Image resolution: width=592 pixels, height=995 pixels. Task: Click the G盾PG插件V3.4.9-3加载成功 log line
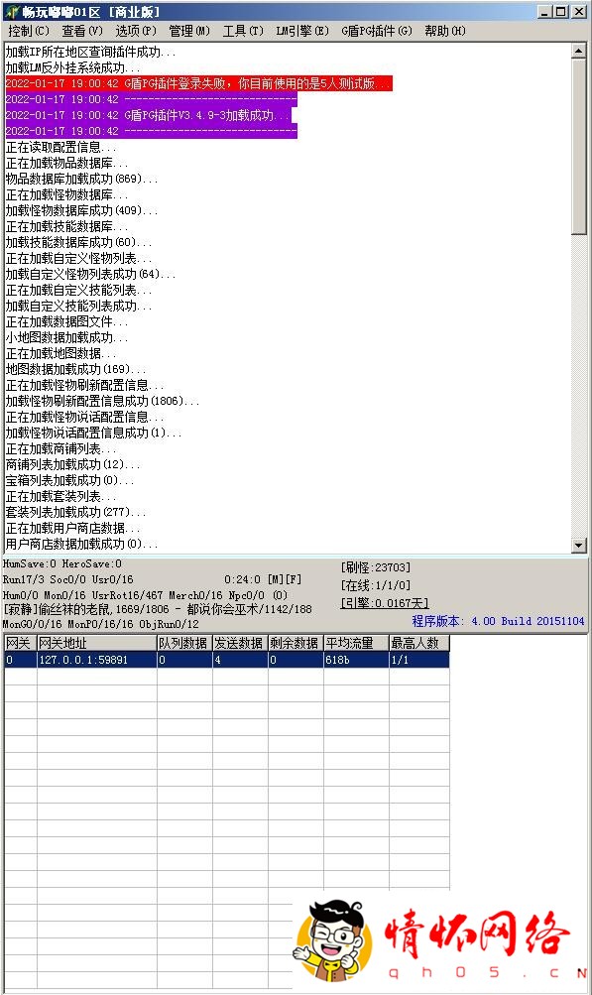pyautogui.click(x=151, y=115)
